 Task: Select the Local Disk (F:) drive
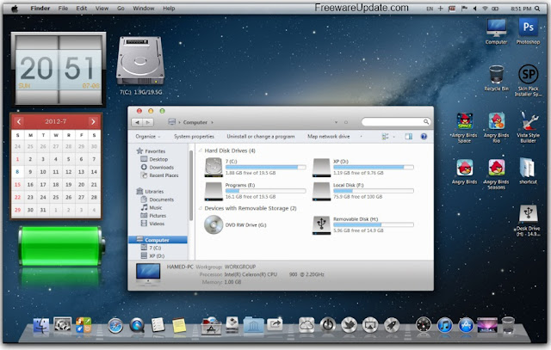[363, 191]
